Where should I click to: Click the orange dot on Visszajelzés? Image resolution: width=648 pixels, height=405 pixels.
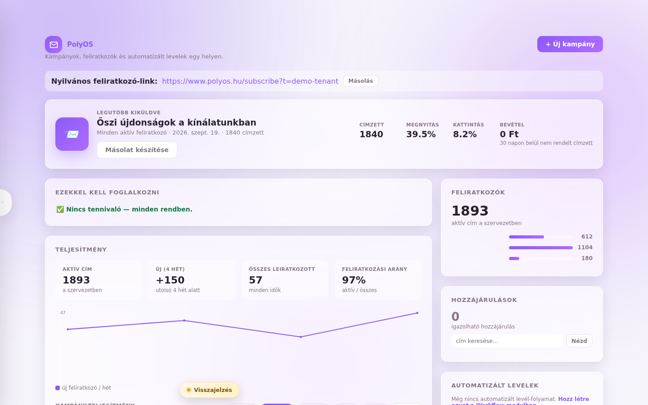click(x=189, y=390)
